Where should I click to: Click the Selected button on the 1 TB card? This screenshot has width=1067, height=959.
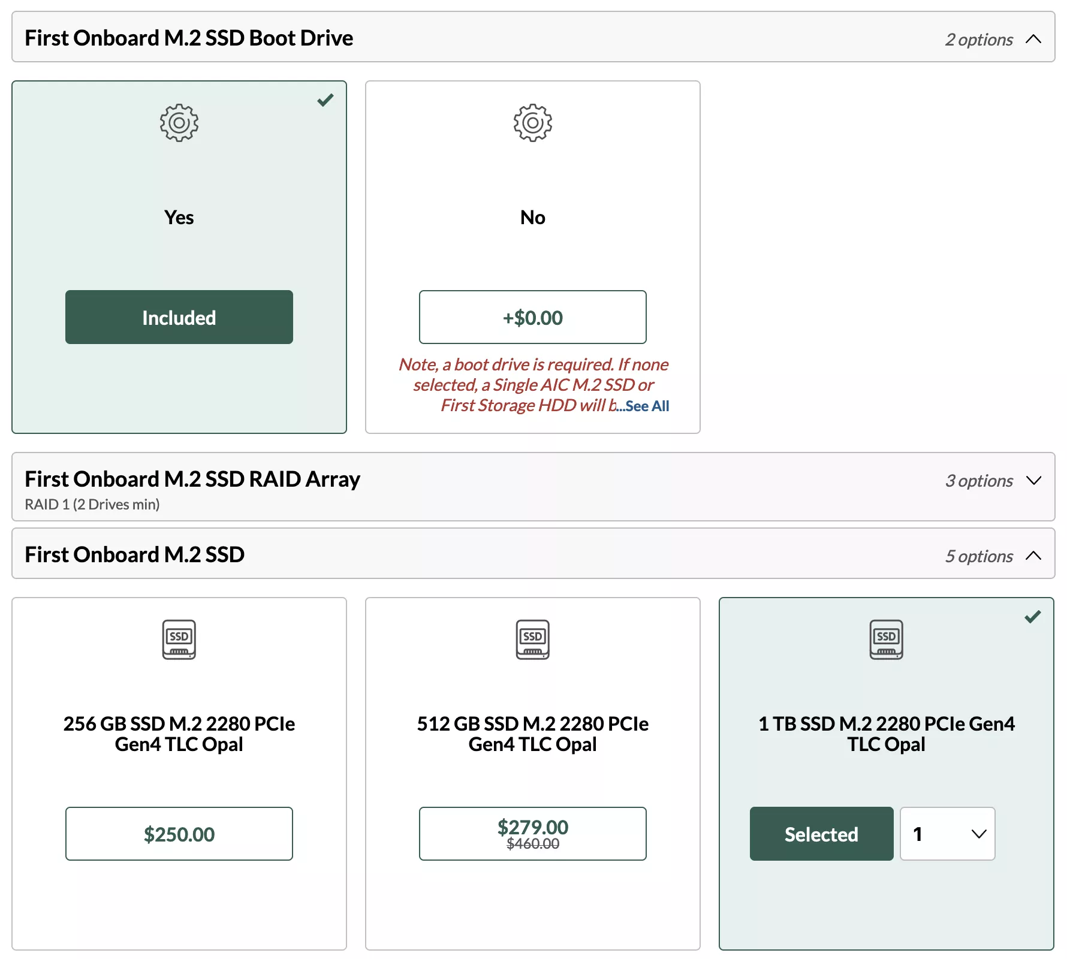point(822,834)
